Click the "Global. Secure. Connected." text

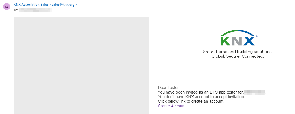click(x=238, y=56)
